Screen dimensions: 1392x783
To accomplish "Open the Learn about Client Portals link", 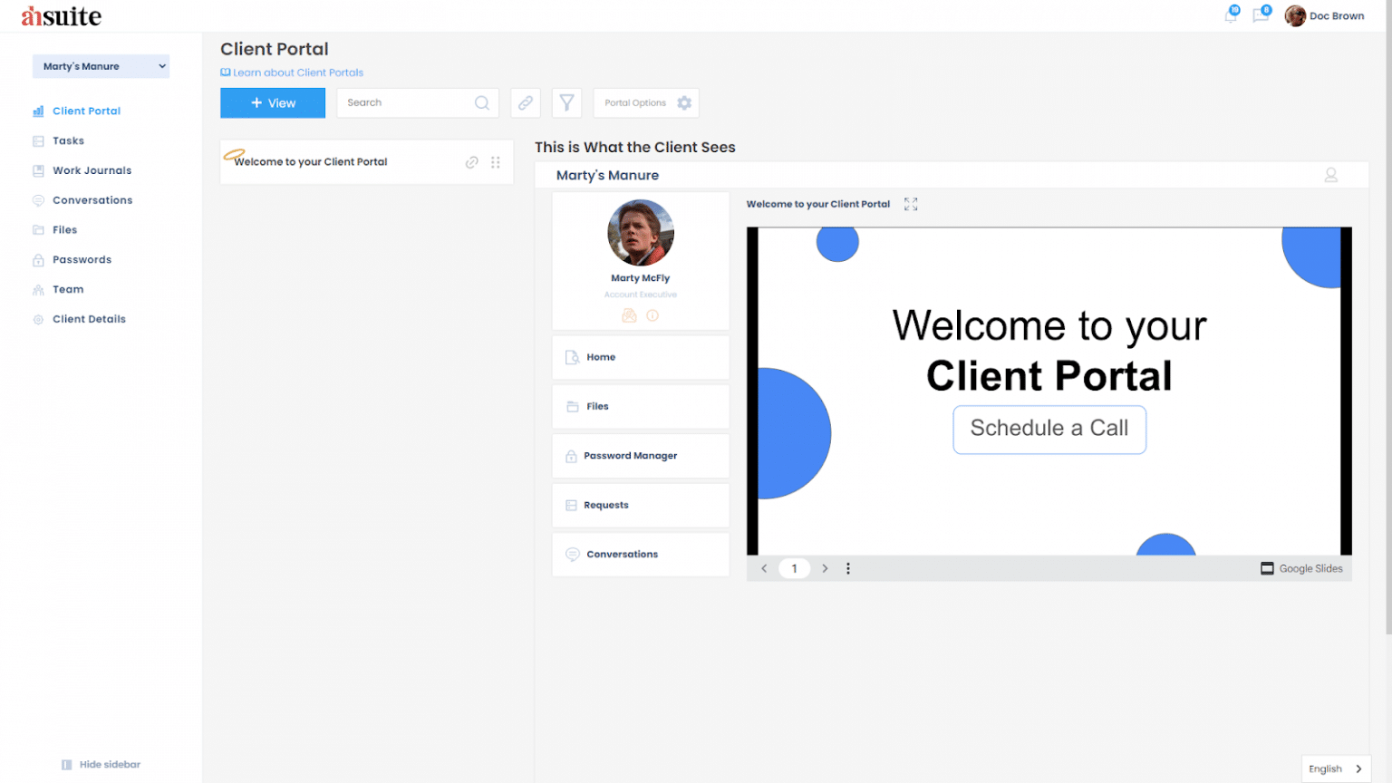I will [x=298, y=72].
